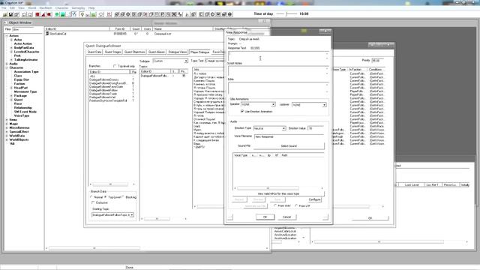The height and width of the screenshot is (270, 480).
Task: Click the Undo toolbar icon
Action: point(24,14)
